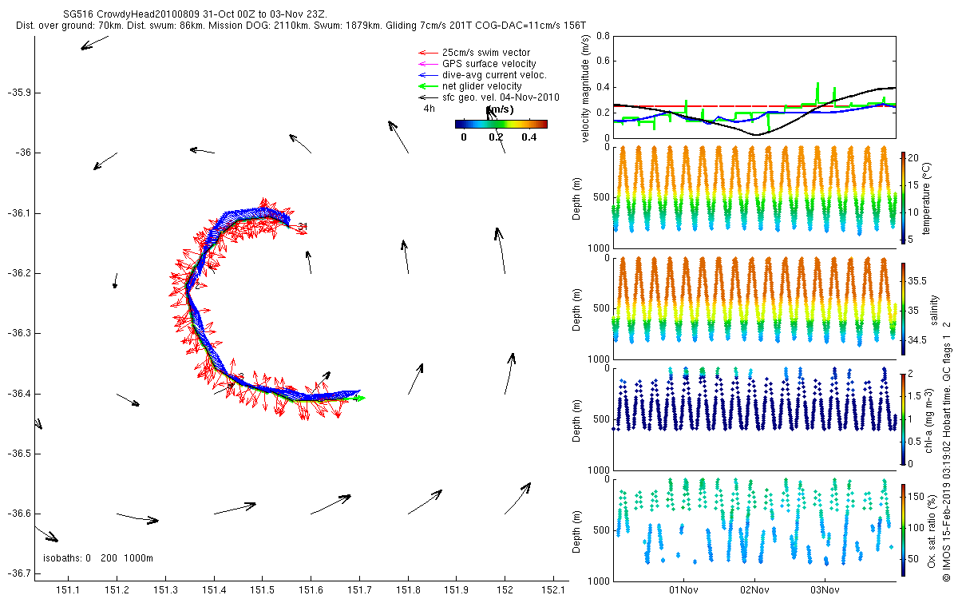The image size is (958, 599).
Task: Click the salinity colorbar
Action: tap(903, 307)
